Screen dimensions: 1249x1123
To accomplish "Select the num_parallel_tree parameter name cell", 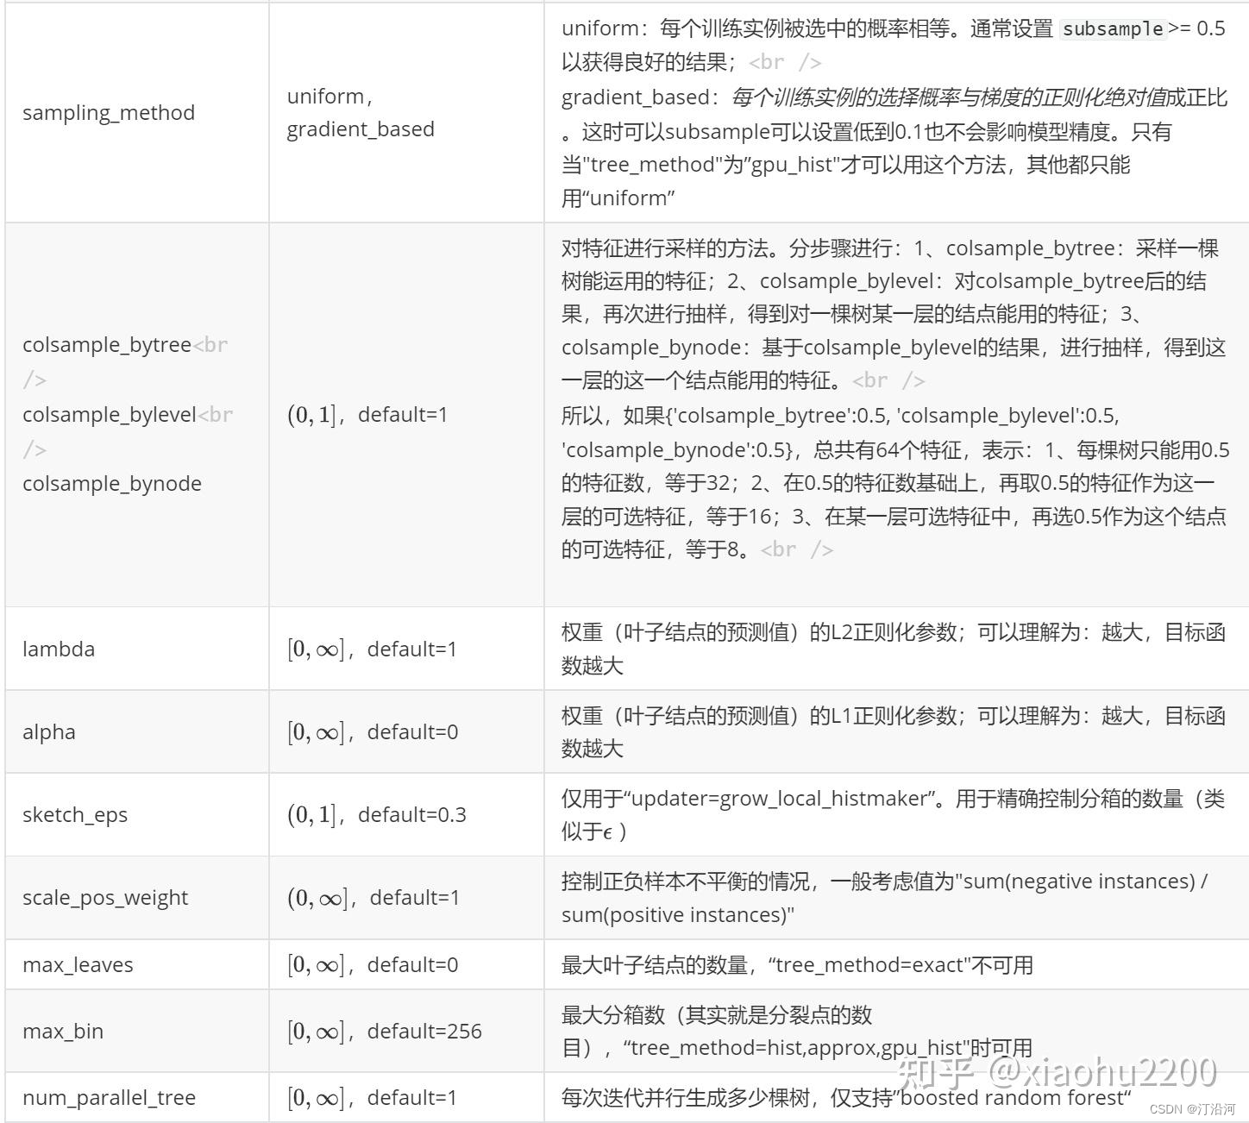I will 137,1097.
